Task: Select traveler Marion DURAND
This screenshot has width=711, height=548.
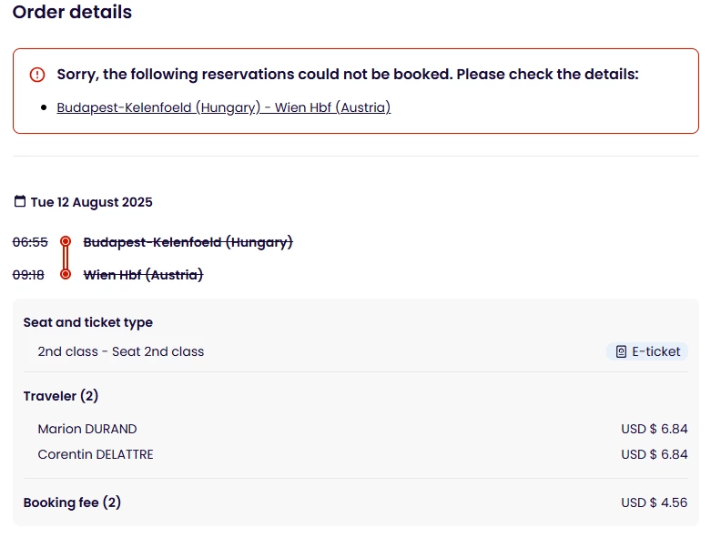Action: [87, 429]
